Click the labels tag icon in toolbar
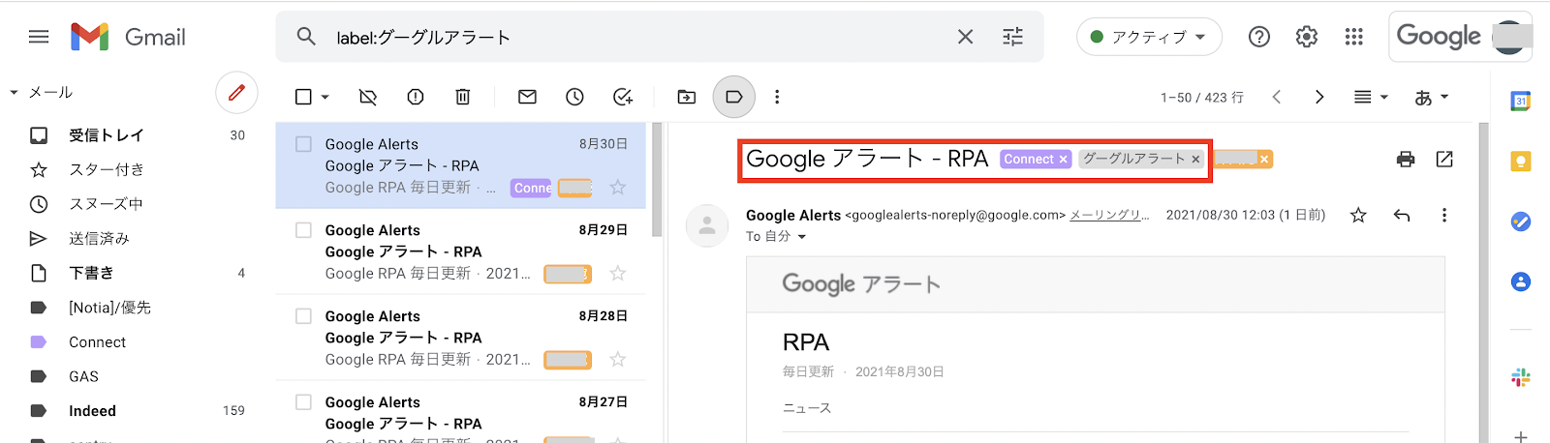The width and height of the screenshot is (1550, 443). 734,97
